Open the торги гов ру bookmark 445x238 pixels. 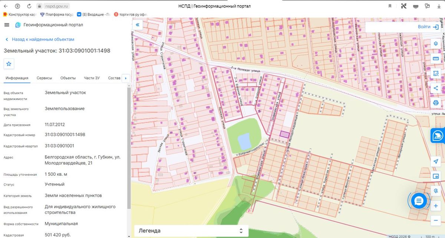coord(131,14)
